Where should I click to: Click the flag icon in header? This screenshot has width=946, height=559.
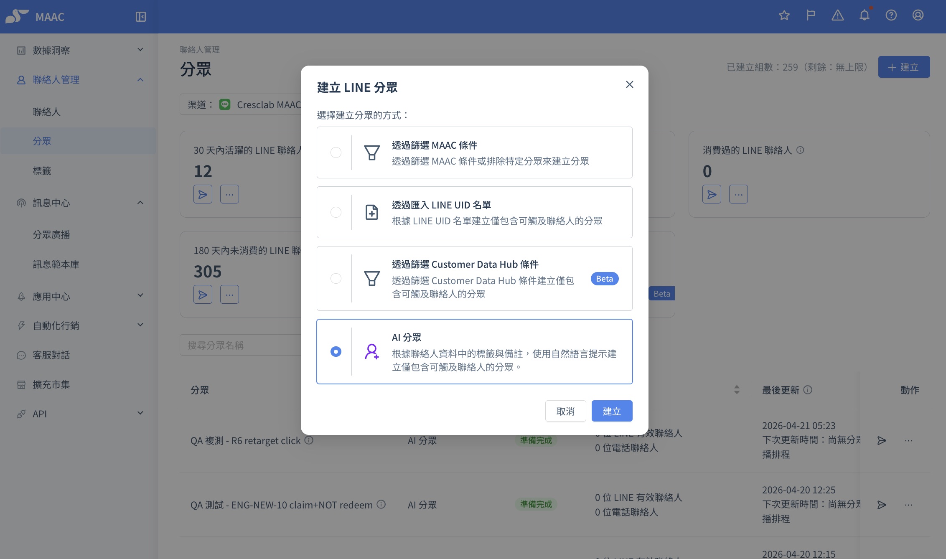811,16
